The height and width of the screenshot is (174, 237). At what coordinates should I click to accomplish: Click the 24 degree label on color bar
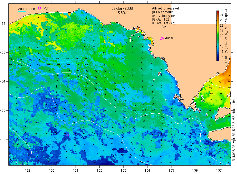(x=221, y=15)
